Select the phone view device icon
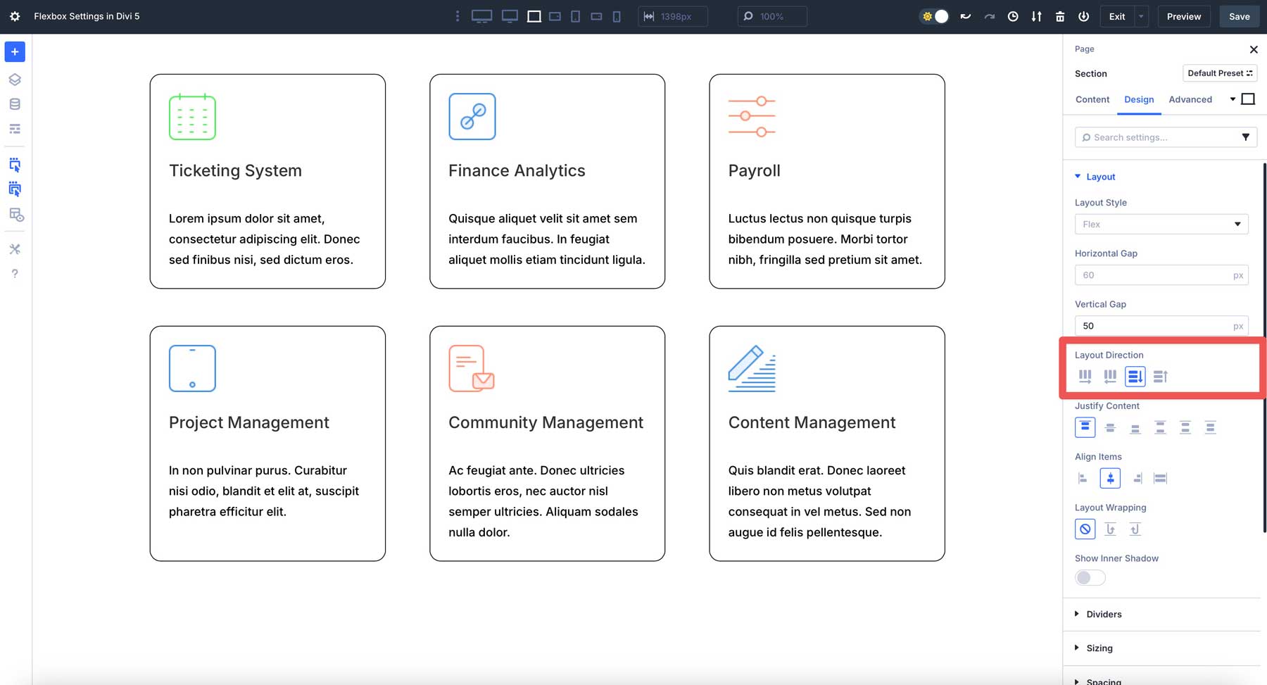This screenshot has height=685, width=1267. click(617, 16)
